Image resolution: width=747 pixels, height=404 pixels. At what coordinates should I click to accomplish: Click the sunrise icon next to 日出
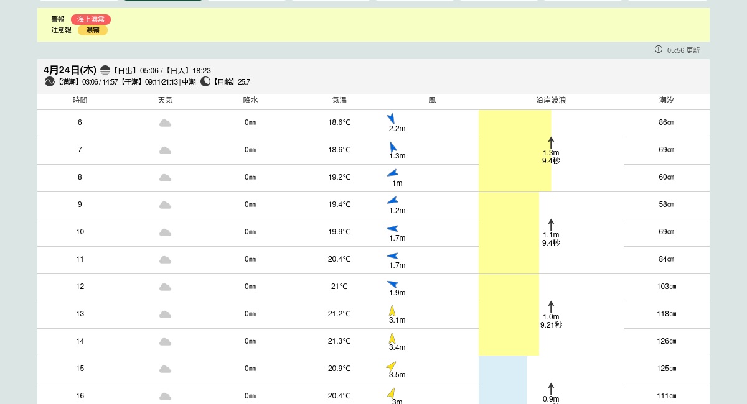105,70
